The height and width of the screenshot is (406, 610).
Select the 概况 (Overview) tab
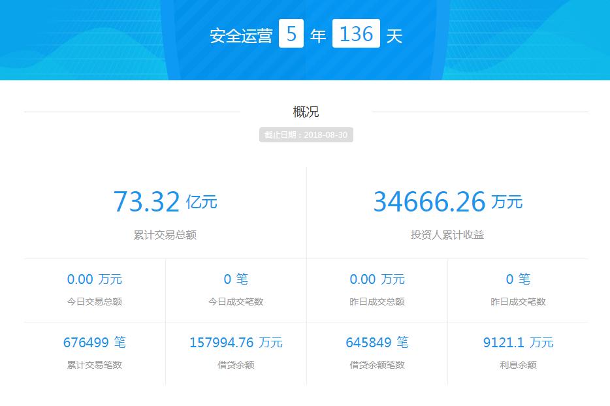coord(305,111)
